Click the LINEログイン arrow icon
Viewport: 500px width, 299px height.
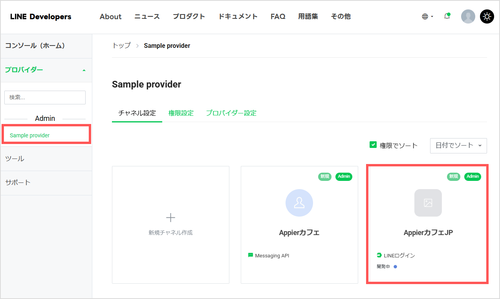click(379, 255)
